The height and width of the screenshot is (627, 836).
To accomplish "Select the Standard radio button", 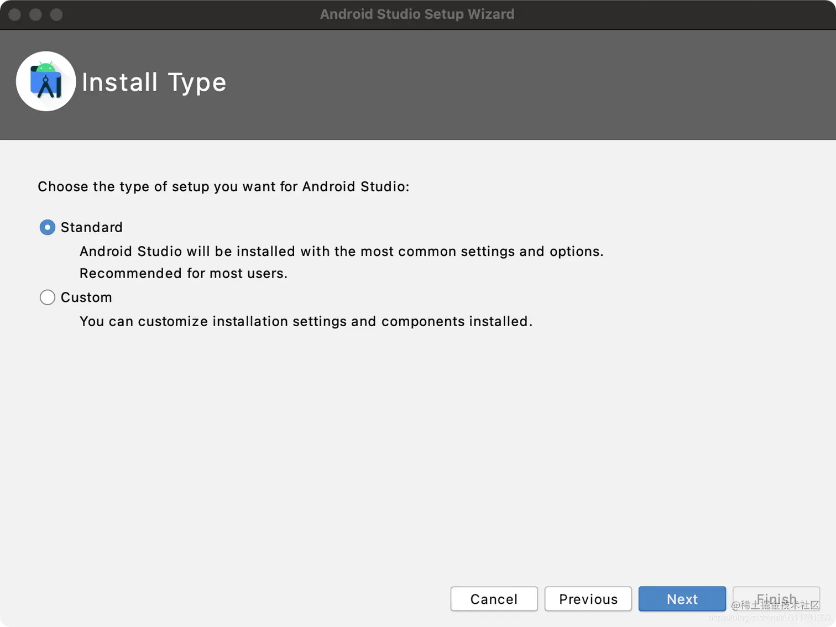I will [x=48, y=227].
